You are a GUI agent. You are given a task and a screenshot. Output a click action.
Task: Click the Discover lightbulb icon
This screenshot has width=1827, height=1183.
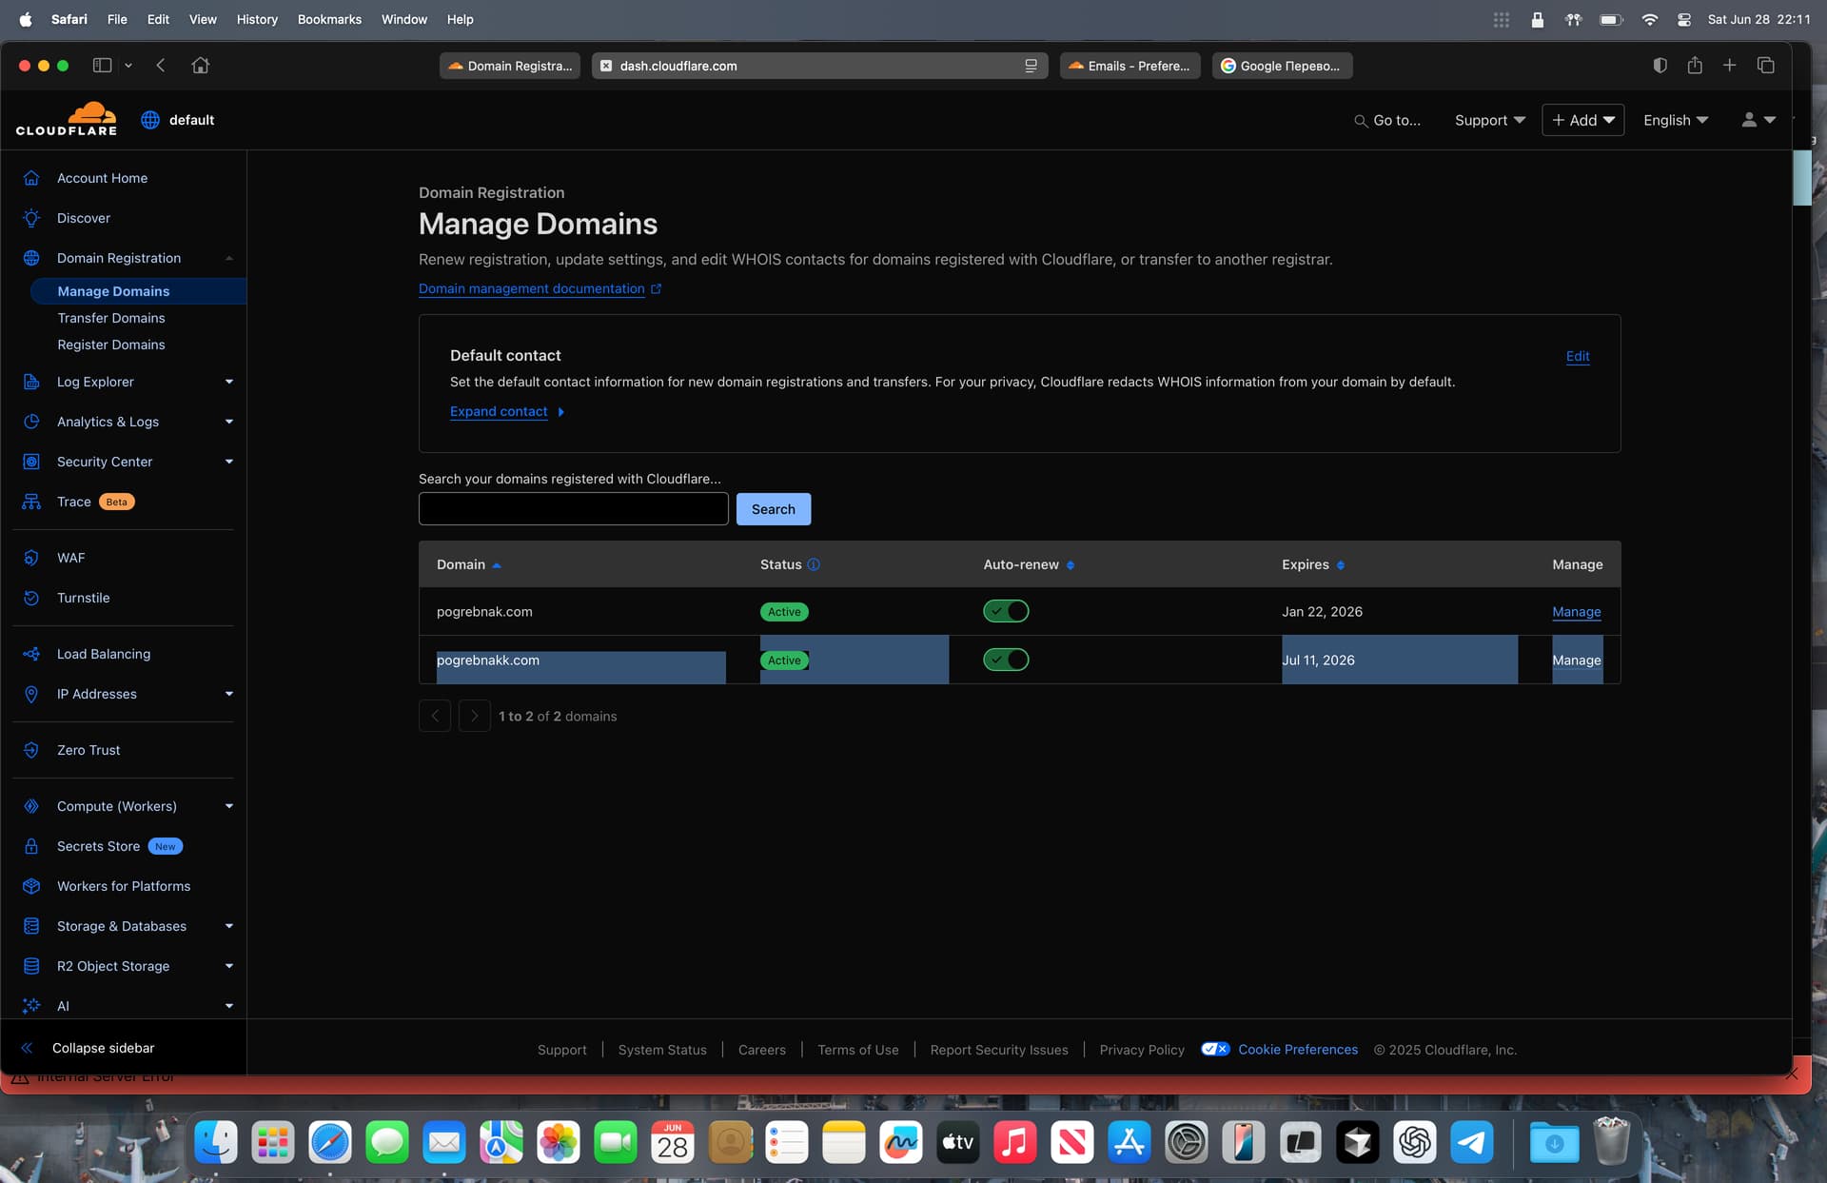[x=31, y=218]
